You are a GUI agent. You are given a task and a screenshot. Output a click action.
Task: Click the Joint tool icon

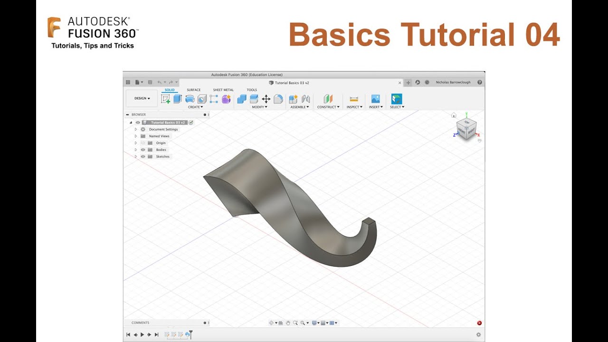(305, 99)
